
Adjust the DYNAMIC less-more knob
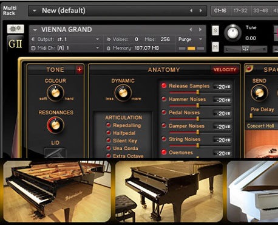coord(123,92)
